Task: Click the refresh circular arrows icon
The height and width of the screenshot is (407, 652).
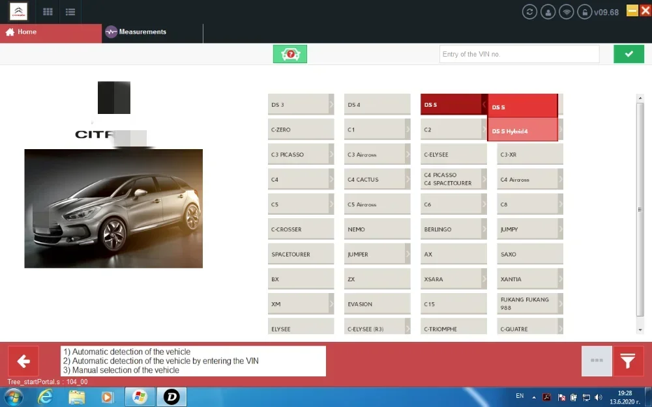Action: click(x=529, y=12)
